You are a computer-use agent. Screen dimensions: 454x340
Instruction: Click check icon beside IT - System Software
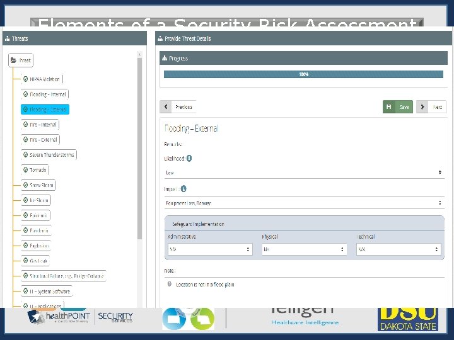pos(25,291)
